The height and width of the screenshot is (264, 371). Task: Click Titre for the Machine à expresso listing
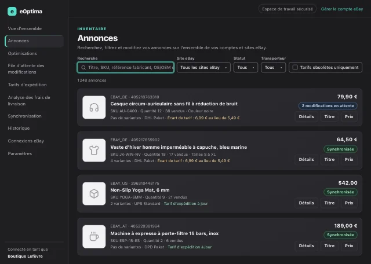(329, 246)
